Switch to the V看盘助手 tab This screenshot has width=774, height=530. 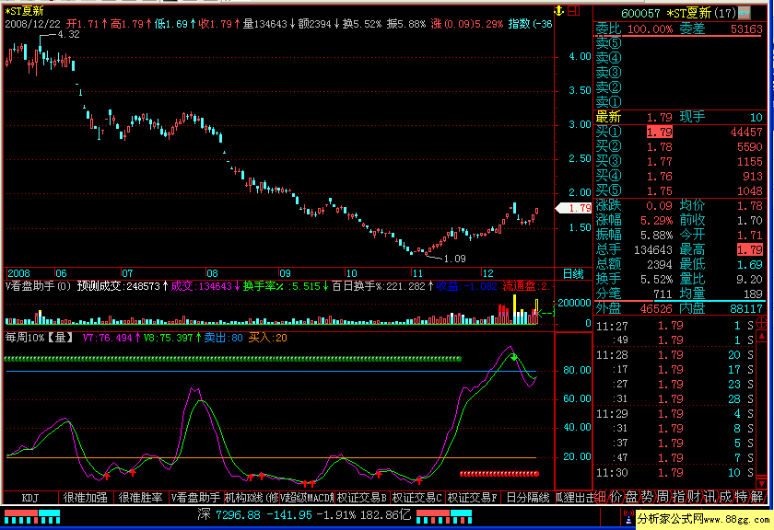tap(196, 498)
